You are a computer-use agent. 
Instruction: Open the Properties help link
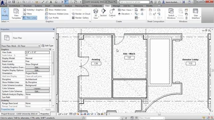coord(8,109)
